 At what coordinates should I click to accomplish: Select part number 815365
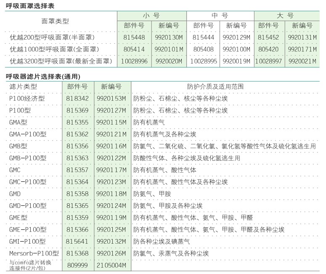click(77, 206)
